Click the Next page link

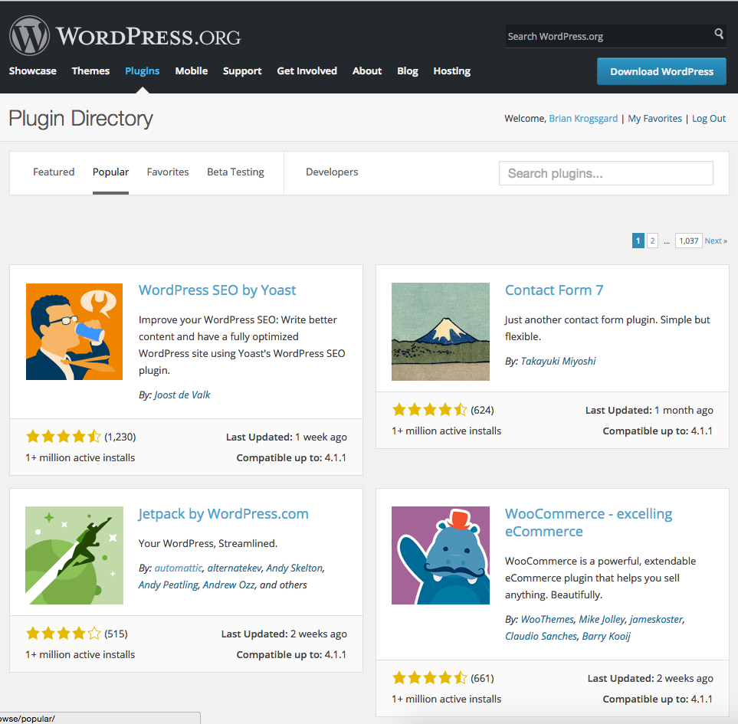(x=716, y=241)
